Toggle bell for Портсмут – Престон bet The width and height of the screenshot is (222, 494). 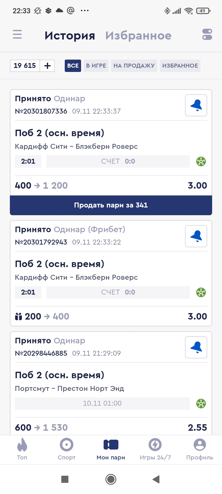click(x=196, y=348)
